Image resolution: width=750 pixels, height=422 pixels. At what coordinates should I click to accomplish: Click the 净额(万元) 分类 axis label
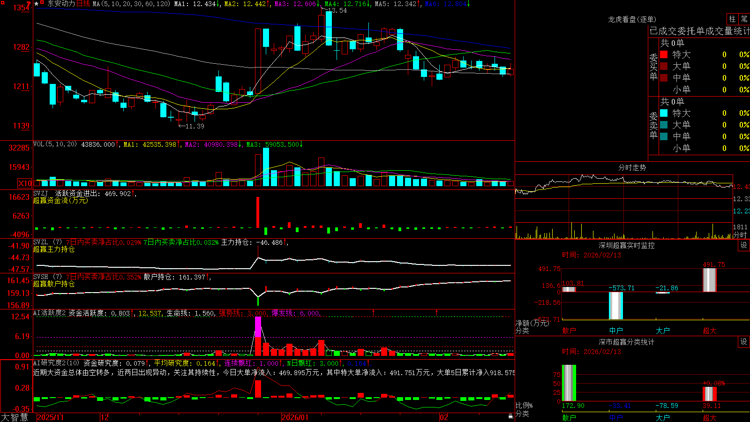coord(532,327)
